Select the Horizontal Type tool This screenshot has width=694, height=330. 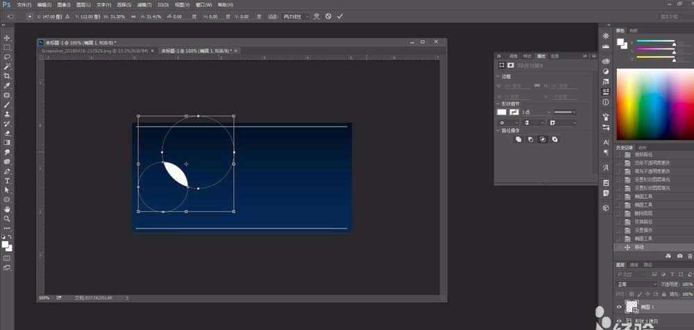click(7, 180)
